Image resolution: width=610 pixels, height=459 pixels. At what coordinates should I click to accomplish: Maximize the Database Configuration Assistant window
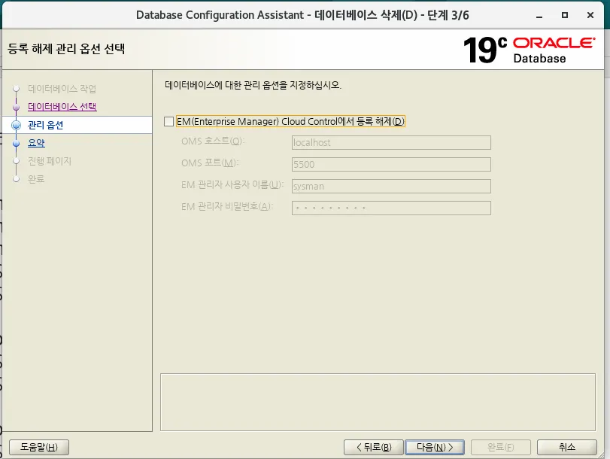coord(565,15)
